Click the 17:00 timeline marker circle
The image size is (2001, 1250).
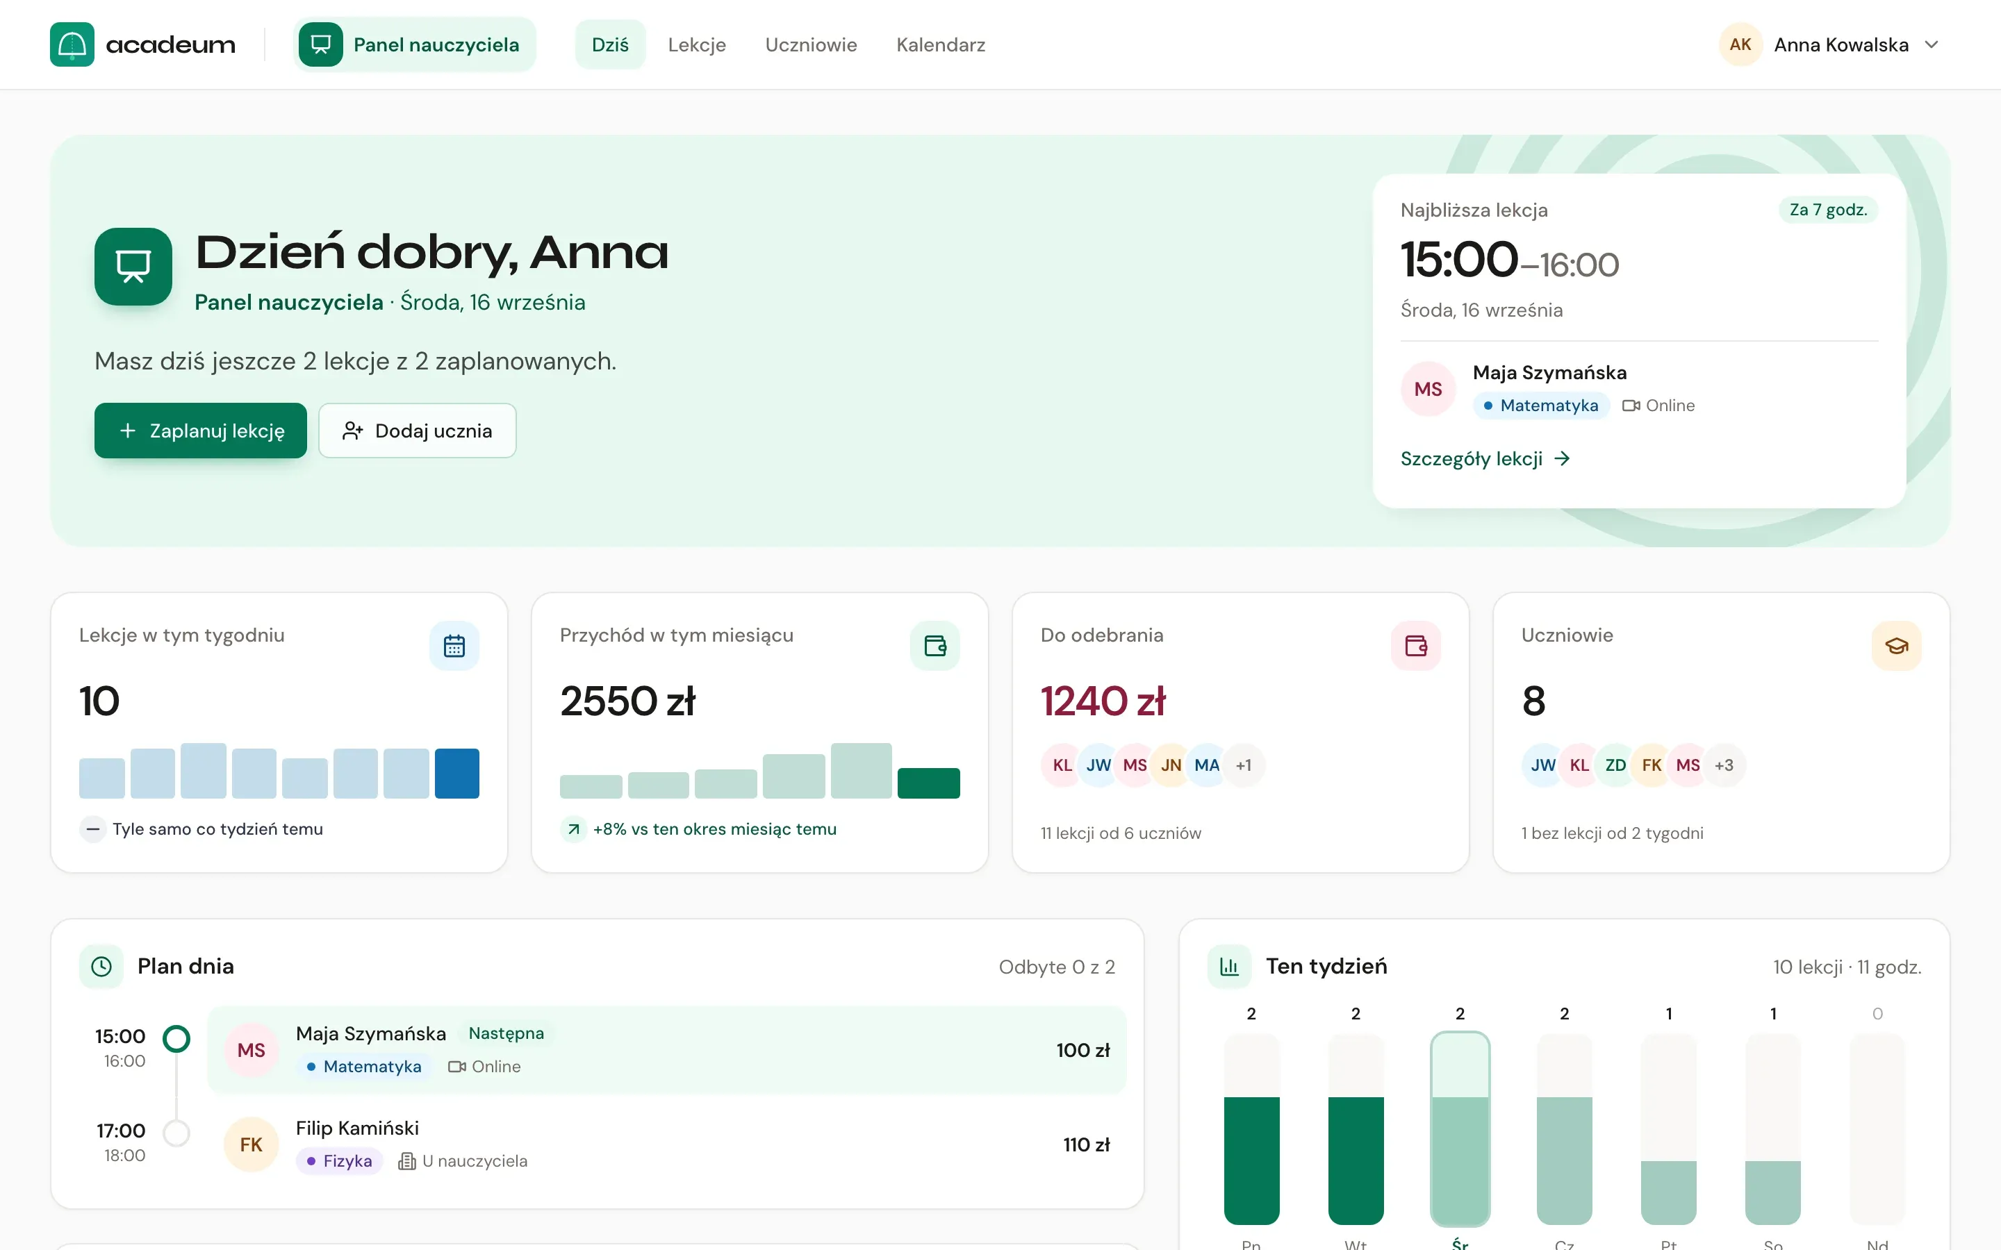(x=176, y=1133)
